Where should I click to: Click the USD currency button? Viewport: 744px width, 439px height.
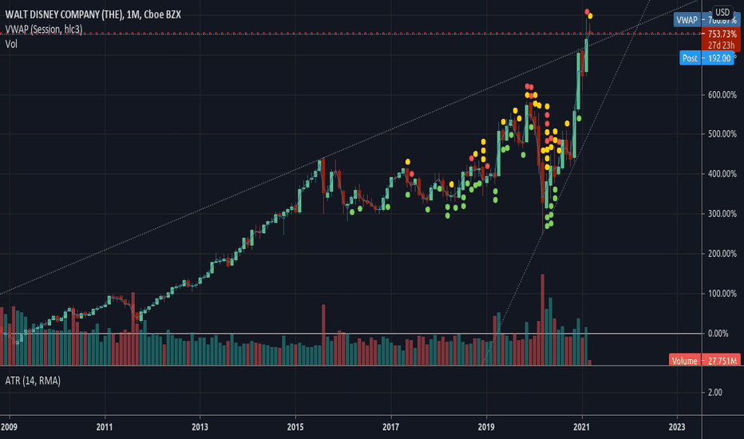[722, 12]
